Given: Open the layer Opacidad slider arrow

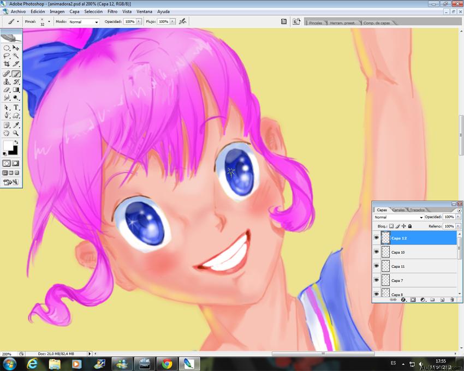Looking at the screenshot, I should point(458,217).
